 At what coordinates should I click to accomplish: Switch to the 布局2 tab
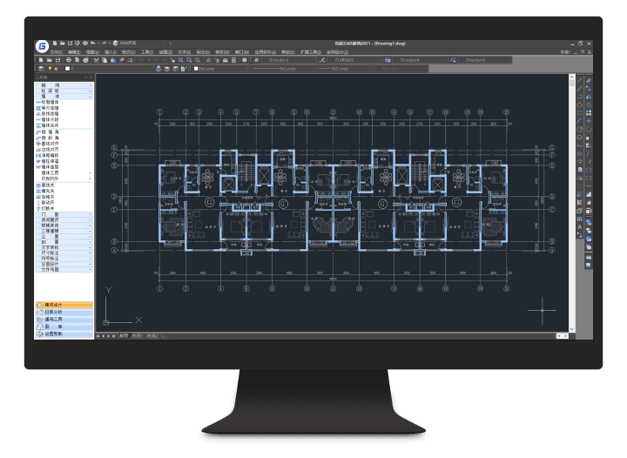click(152, 336)
